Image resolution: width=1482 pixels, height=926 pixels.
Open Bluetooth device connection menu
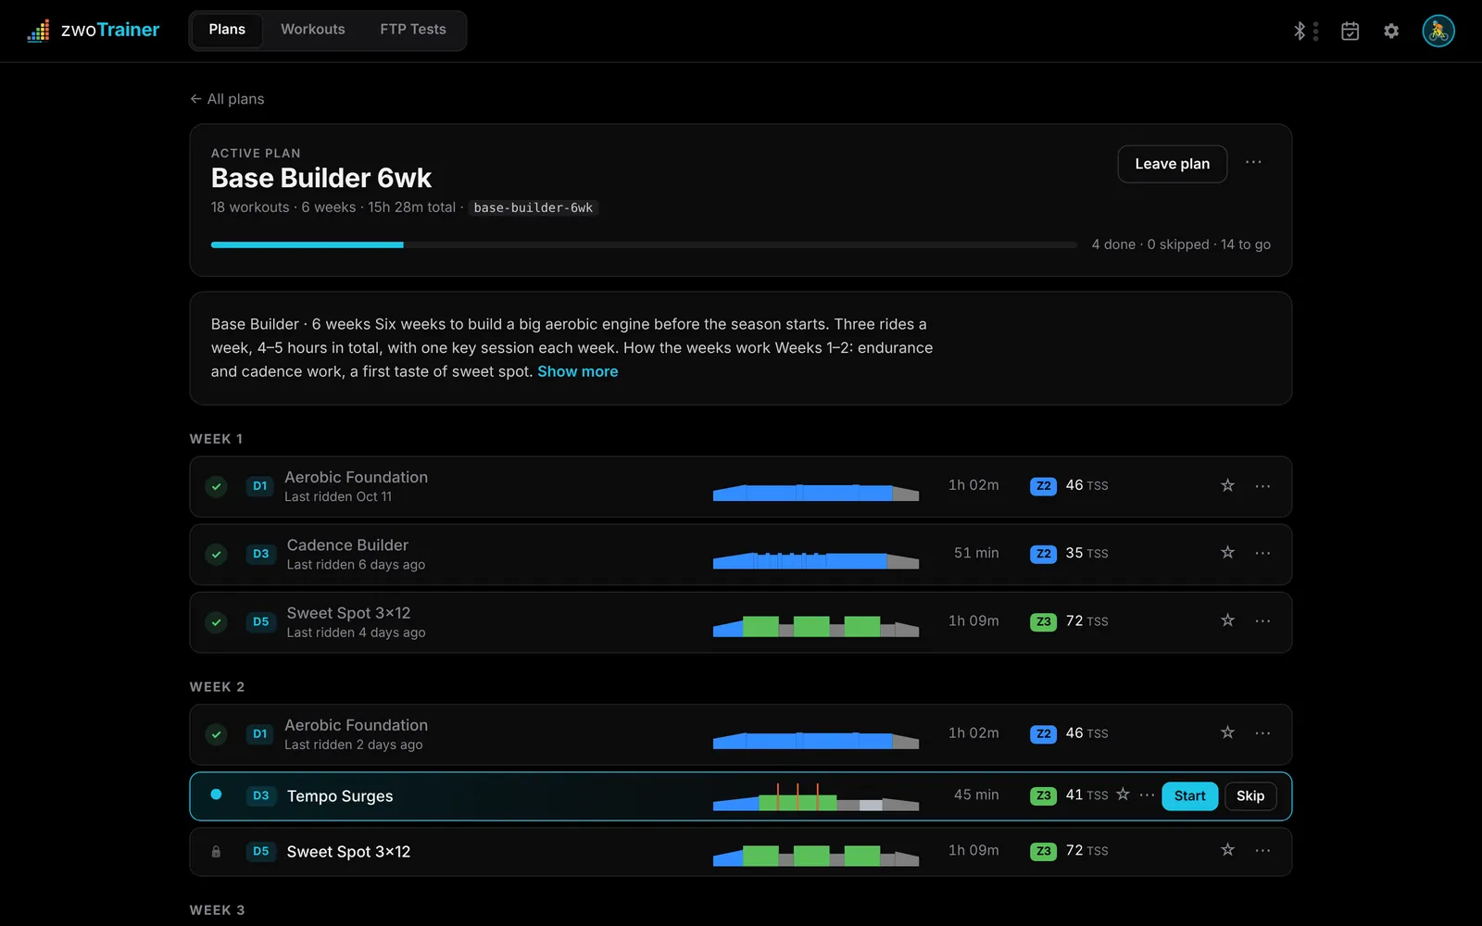point(1305,31)
